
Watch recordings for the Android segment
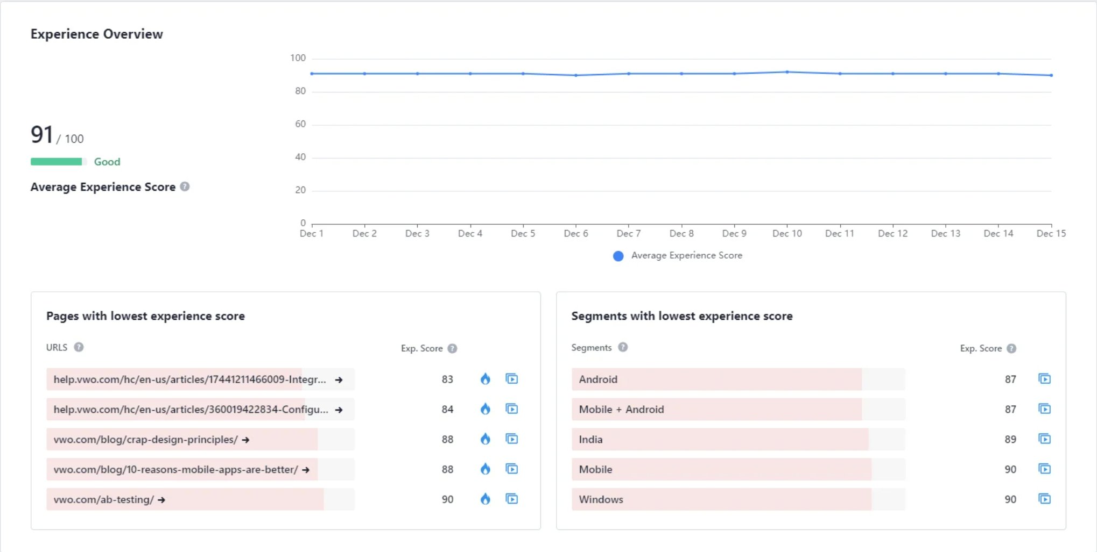coord(1044,379)
